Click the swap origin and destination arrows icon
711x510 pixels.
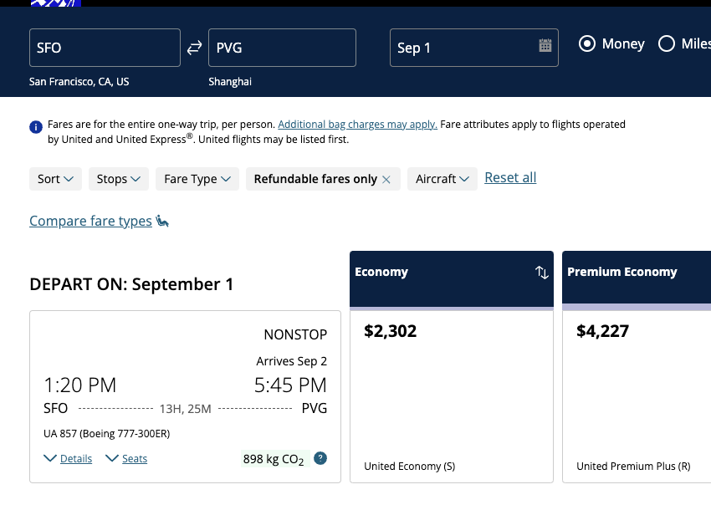194,48
